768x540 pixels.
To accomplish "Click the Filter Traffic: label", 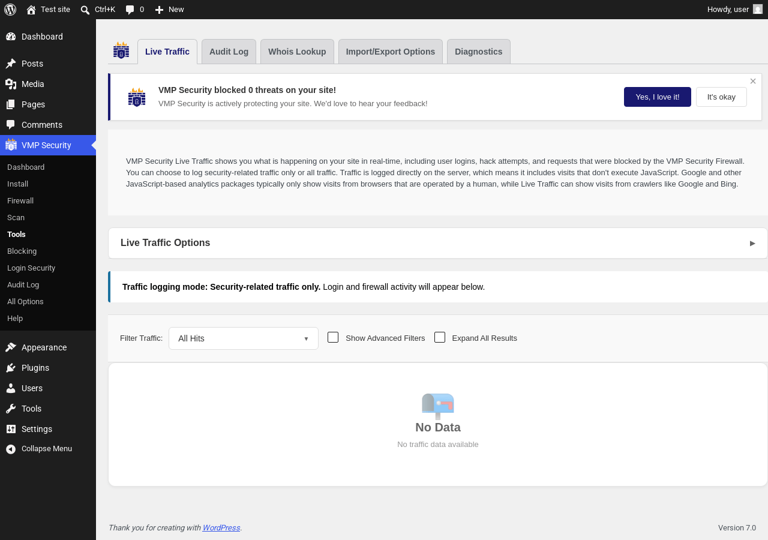I will [141, 338].
